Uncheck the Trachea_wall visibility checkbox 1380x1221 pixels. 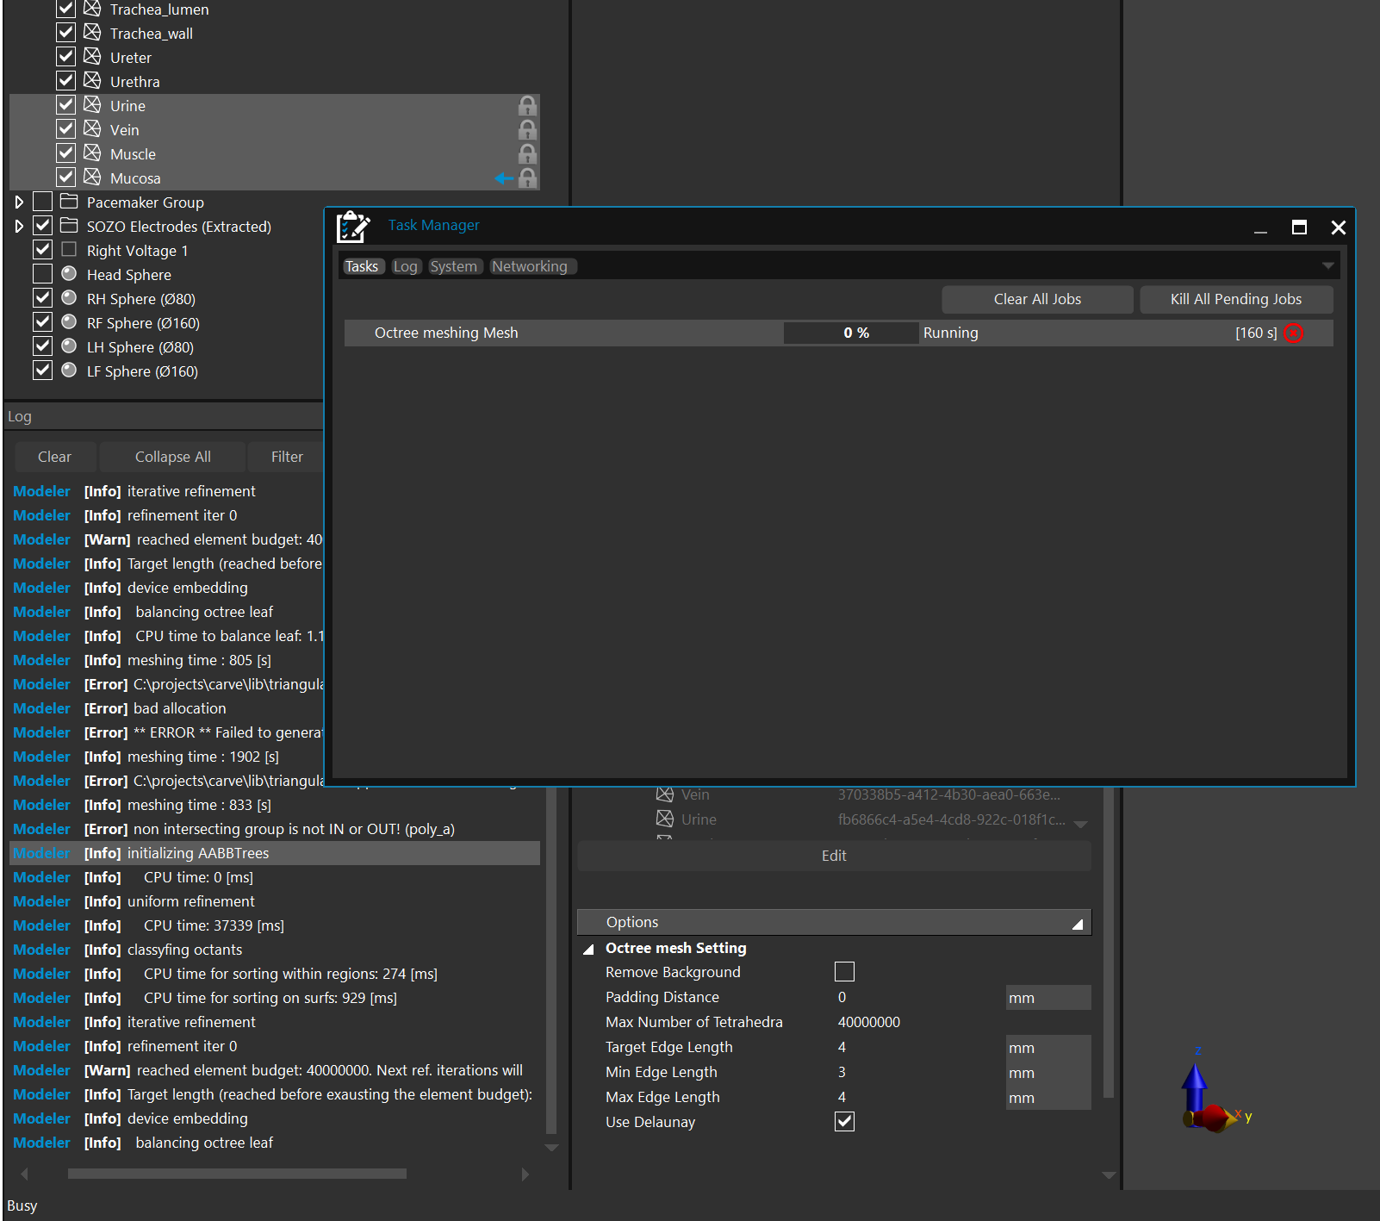pyautogui.click(x=65, y=33)
